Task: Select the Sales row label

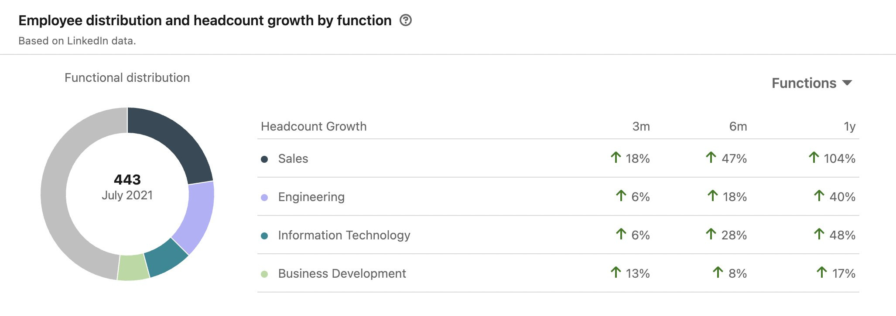Action: click(x=293, y=159)
